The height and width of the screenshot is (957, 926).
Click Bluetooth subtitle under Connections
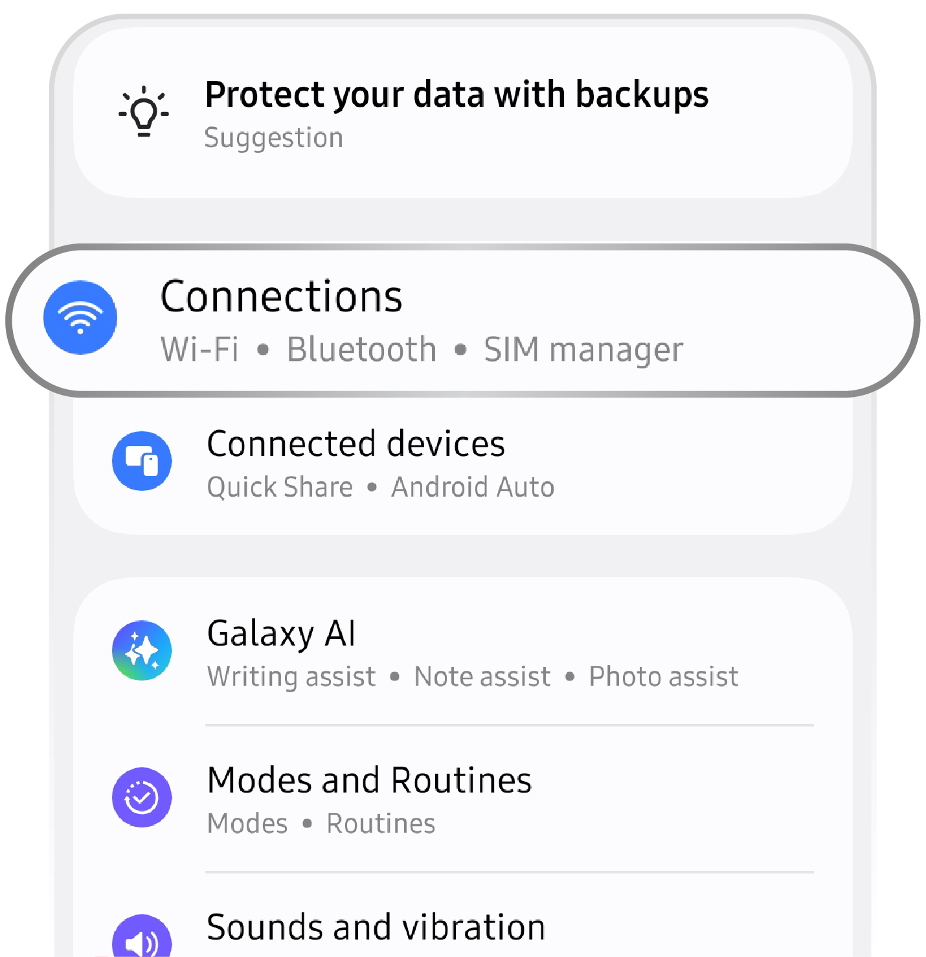(361, 350)
